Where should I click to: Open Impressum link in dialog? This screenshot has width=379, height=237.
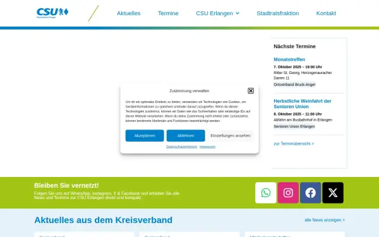pyautogui.click(x=207, y=147)
